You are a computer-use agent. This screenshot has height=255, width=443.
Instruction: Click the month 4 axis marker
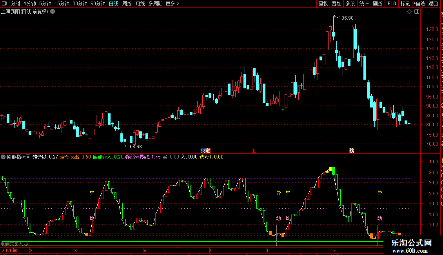pos(145,250)
